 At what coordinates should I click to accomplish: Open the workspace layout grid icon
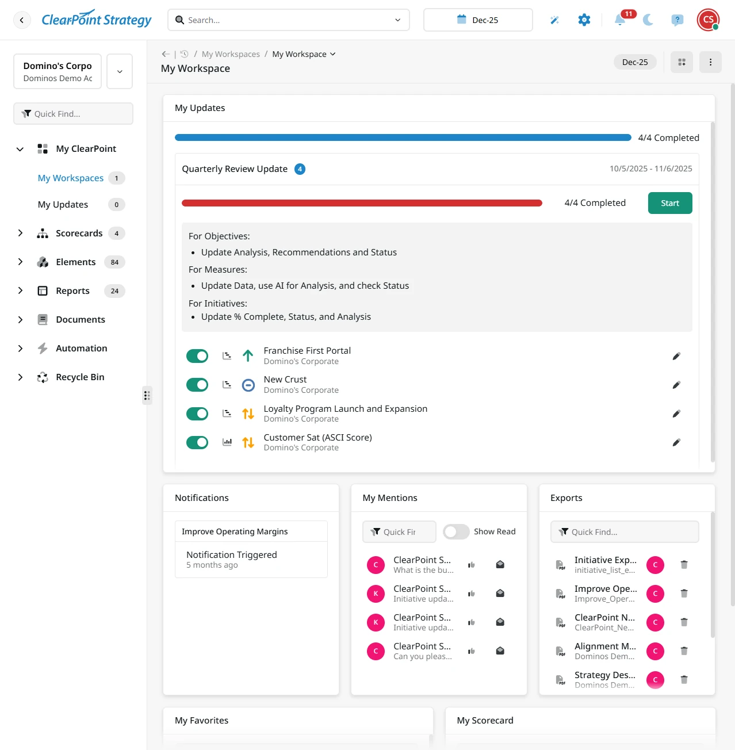pyautogui.click(x=682, y=62)
